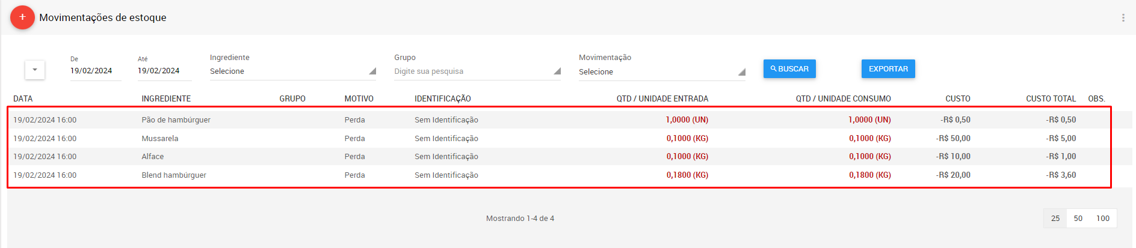Click the red plus add button

[22, 17]
